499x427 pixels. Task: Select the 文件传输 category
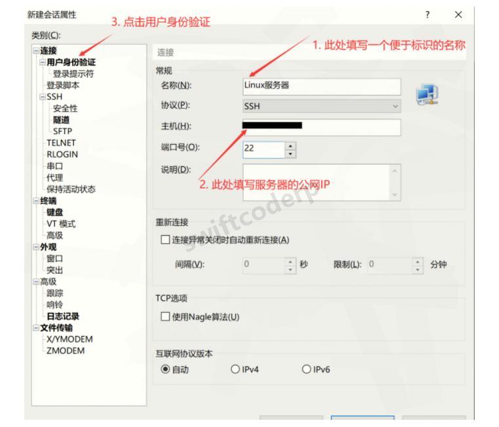click(56, 327)
